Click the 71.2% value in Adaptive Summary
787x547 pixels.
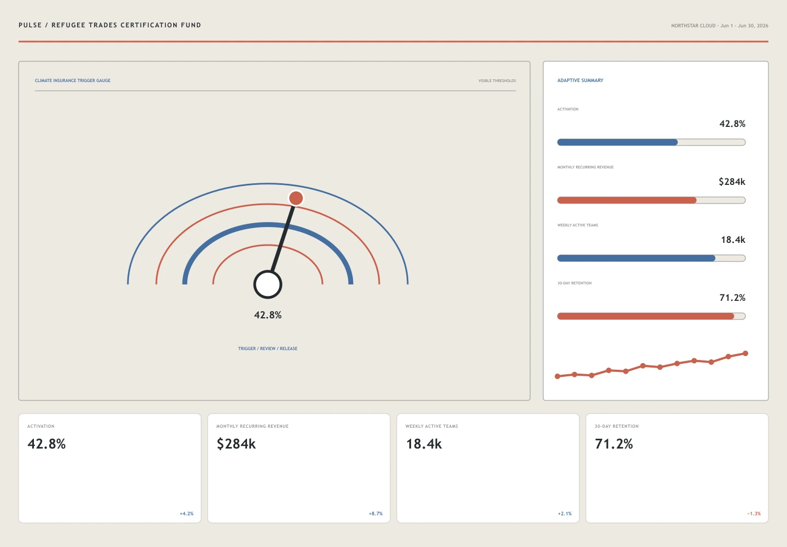(x=732, y=298)
